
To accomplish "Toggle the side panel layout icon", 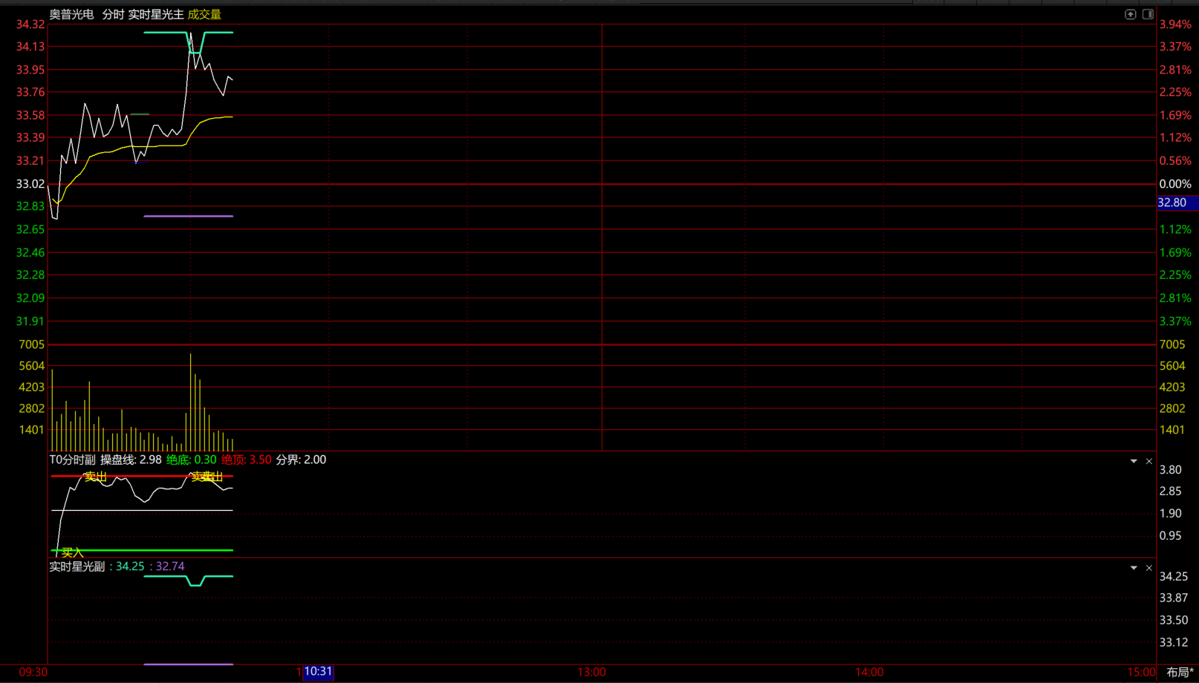I will (1148, 14).
